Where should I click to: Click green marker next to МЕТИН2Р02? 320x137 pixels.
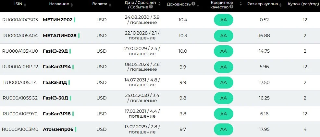point(75,20)
